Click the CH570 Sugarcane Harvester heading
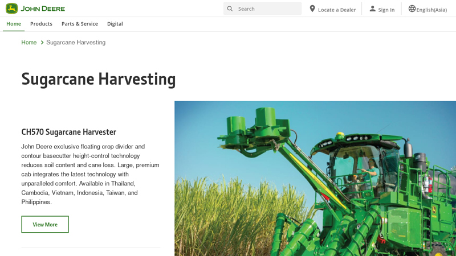Screen dimensions: 456x256 point(68,132)
